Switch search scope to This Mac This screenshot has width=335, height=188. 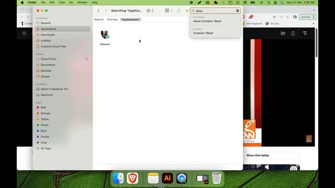112,19
